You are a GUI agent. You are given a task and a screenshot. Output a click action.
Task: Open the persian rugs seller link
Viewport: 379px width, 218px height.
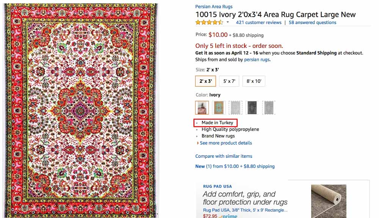pos(257,60)
